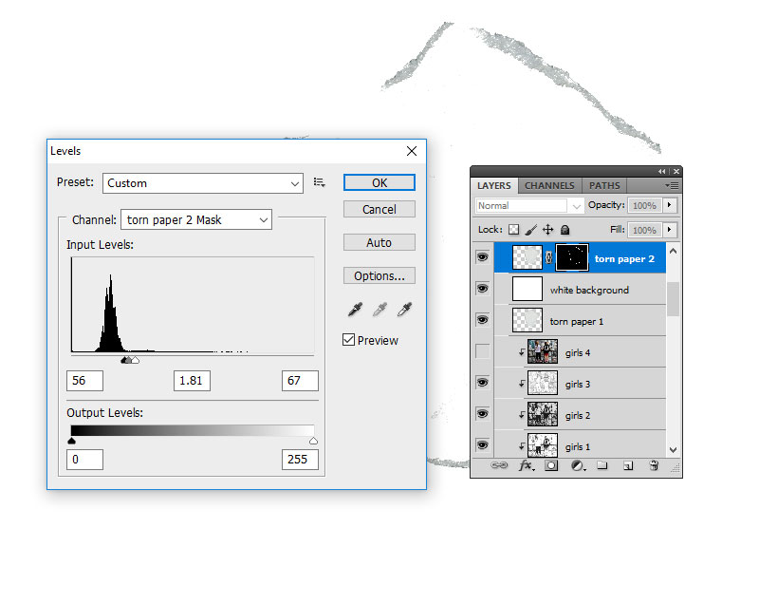Hide the torn paper 1 layer
Screen dimensions: 759x604
[x=483, y=320]
